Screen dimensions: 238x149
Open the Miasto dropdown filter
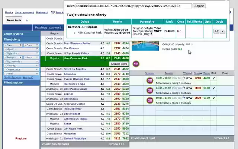pyautogui.click(x=21, y=49)
